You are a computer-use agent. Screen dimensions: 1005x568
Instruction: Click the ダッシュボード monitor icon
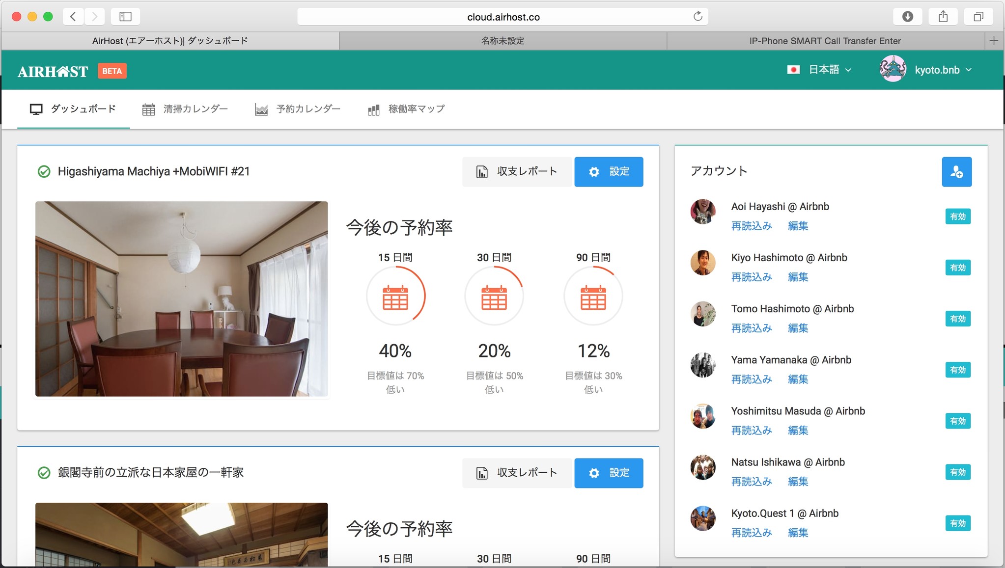[x=36, y=109]
